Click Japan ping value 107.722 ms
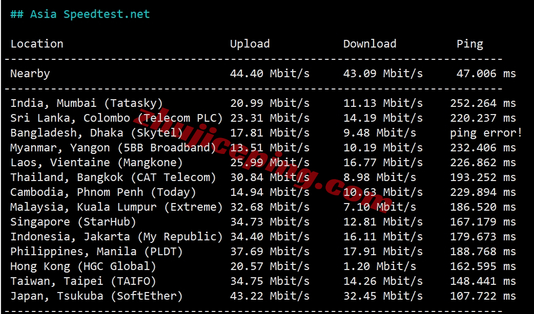The width and height of the screenshot is (534, 314). coord(483,296)
